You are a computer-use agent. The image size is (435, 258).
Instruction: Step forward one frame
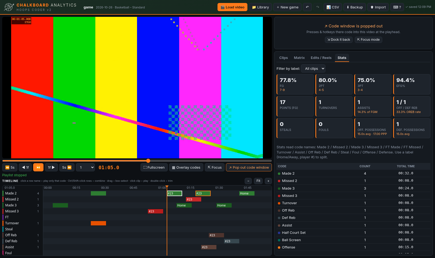(51, 168)
